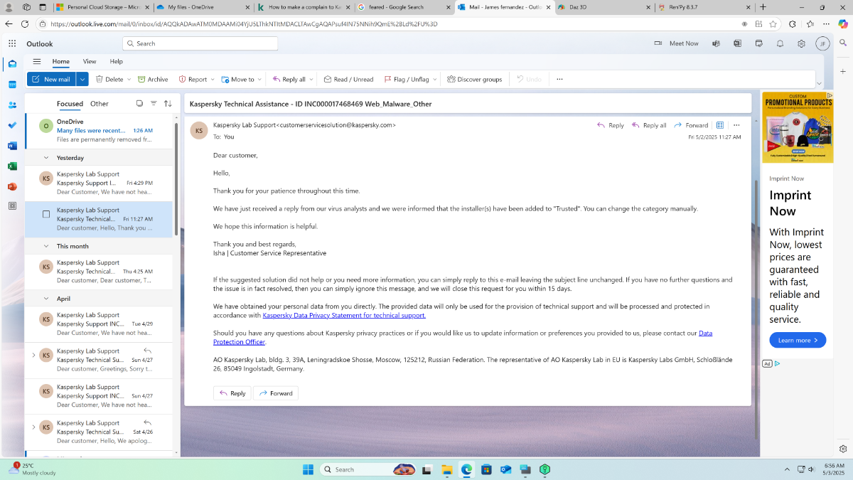Open My Day notes icon

[x=758, y=43]
